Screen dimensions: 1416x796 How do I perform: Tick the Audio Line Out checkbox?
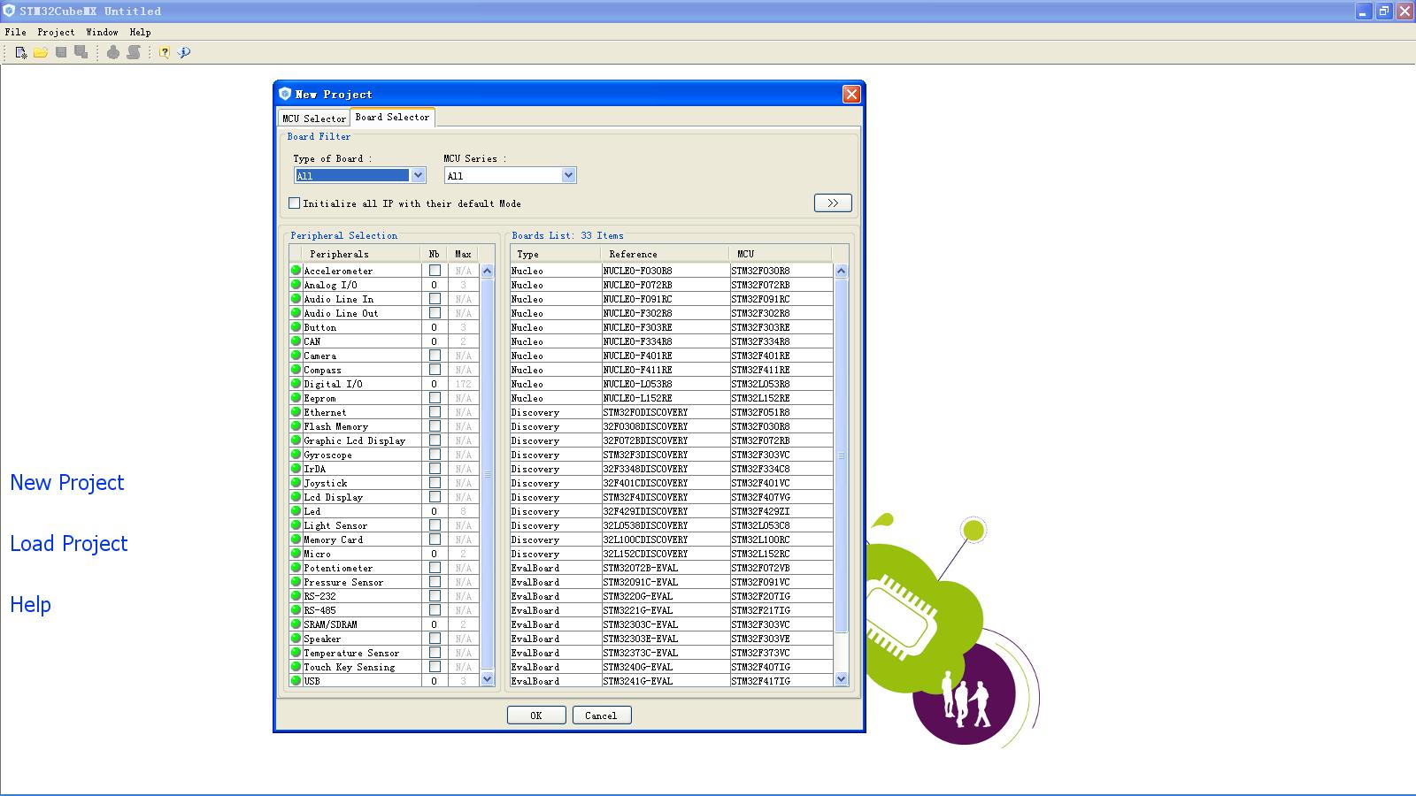click(435, 313)
